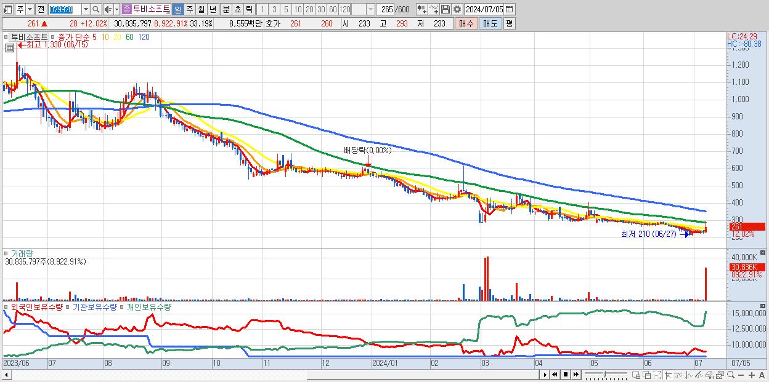Viewport: 769px width, 382px height.
Task: Select the 30 interval preset
Action: [321, 9]
